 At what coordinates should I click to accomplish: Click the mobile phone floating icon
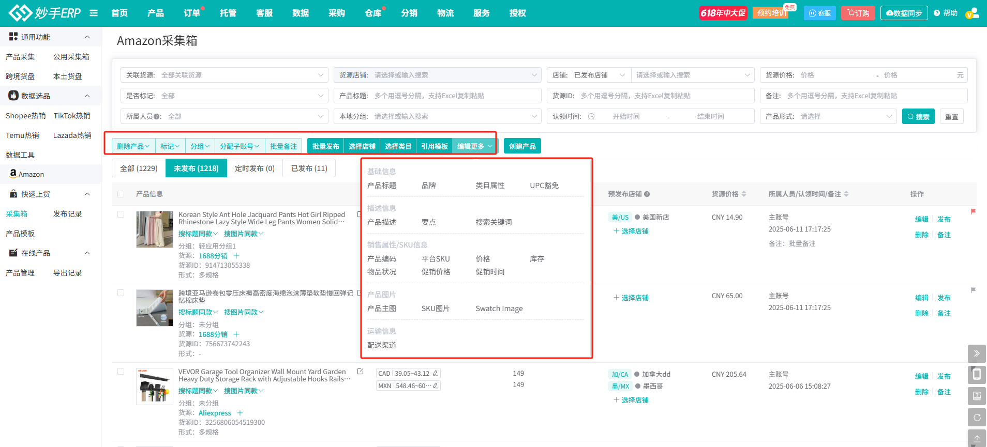[977, 375]
